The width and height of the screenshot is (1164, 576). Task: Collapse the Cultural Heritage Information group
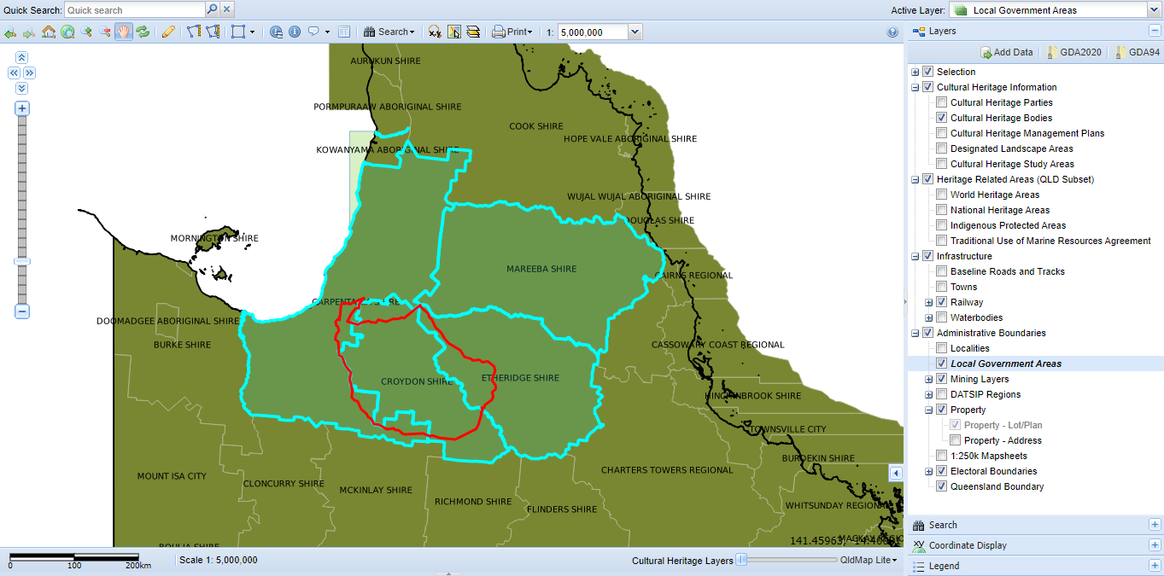(915, 87)
